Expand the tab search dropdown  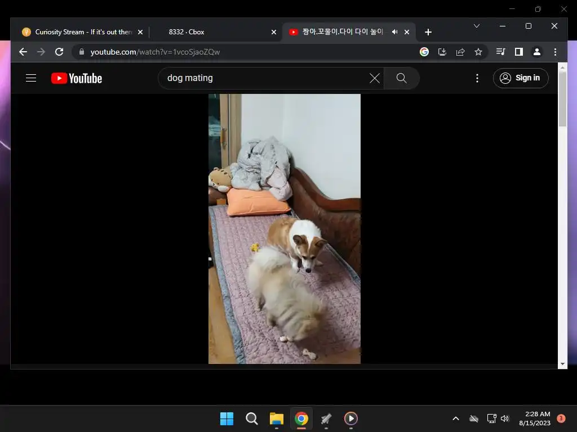(477, 26)
